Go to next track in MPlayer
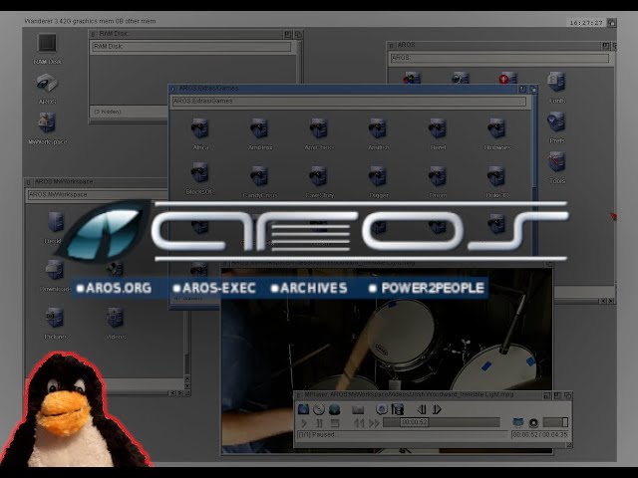The width and height of the screenshot is (638, 478). [x=437, y=409]
